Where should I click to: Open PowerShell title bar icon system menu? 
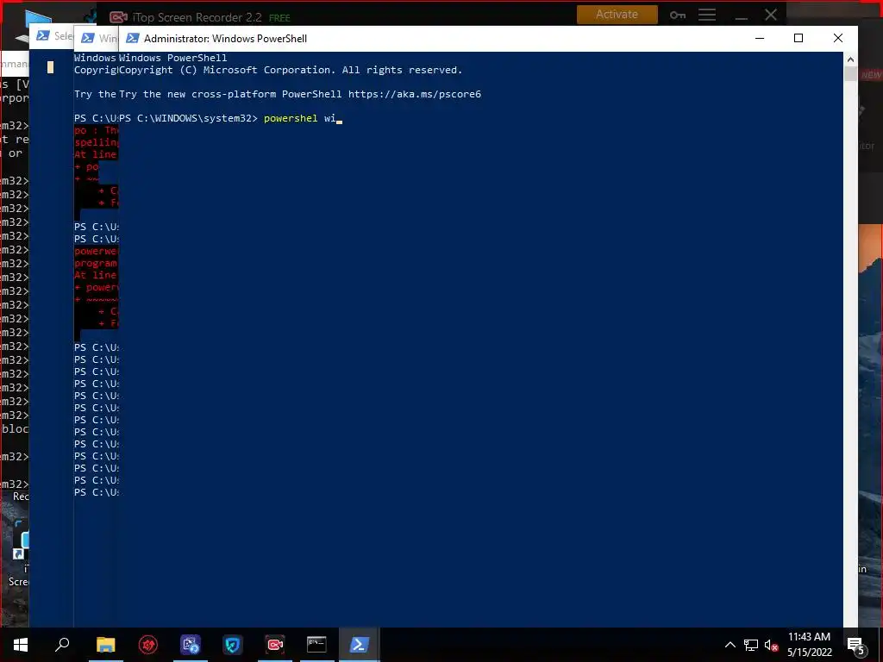click(132, 38)
